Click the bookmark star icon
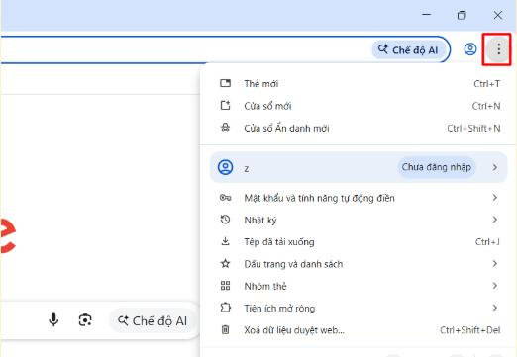 tap(225, 263)
